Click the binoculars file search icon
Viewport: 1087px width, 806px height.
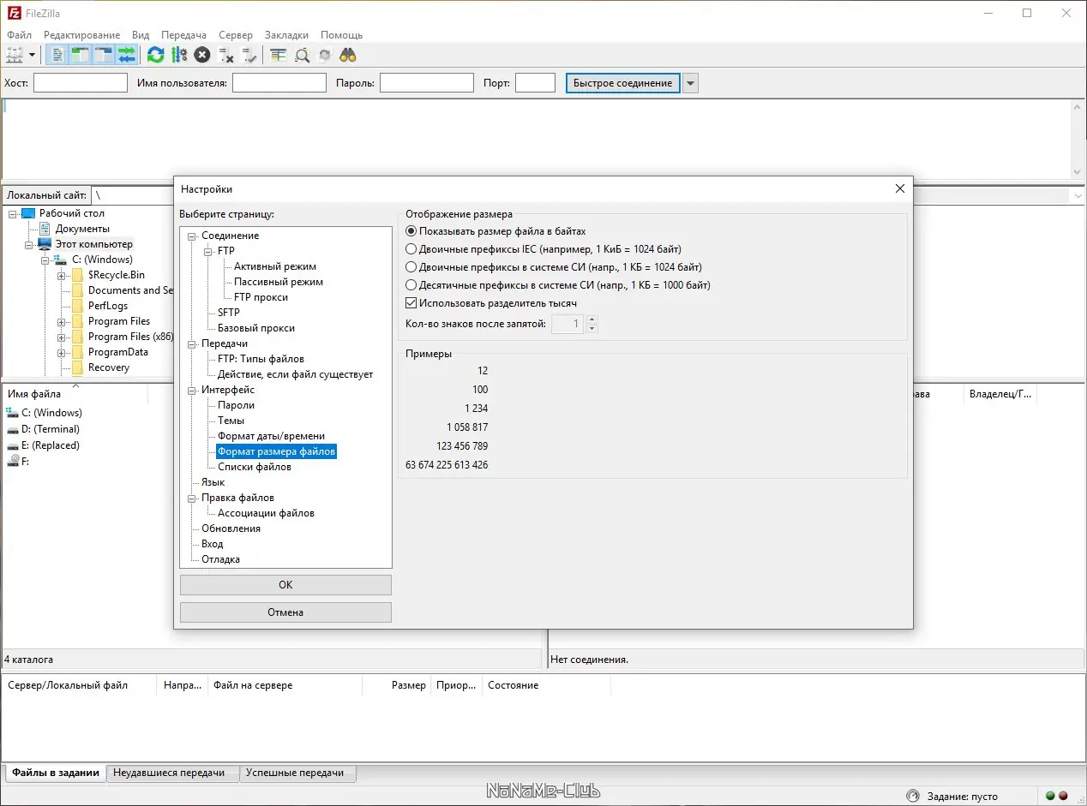348,56
